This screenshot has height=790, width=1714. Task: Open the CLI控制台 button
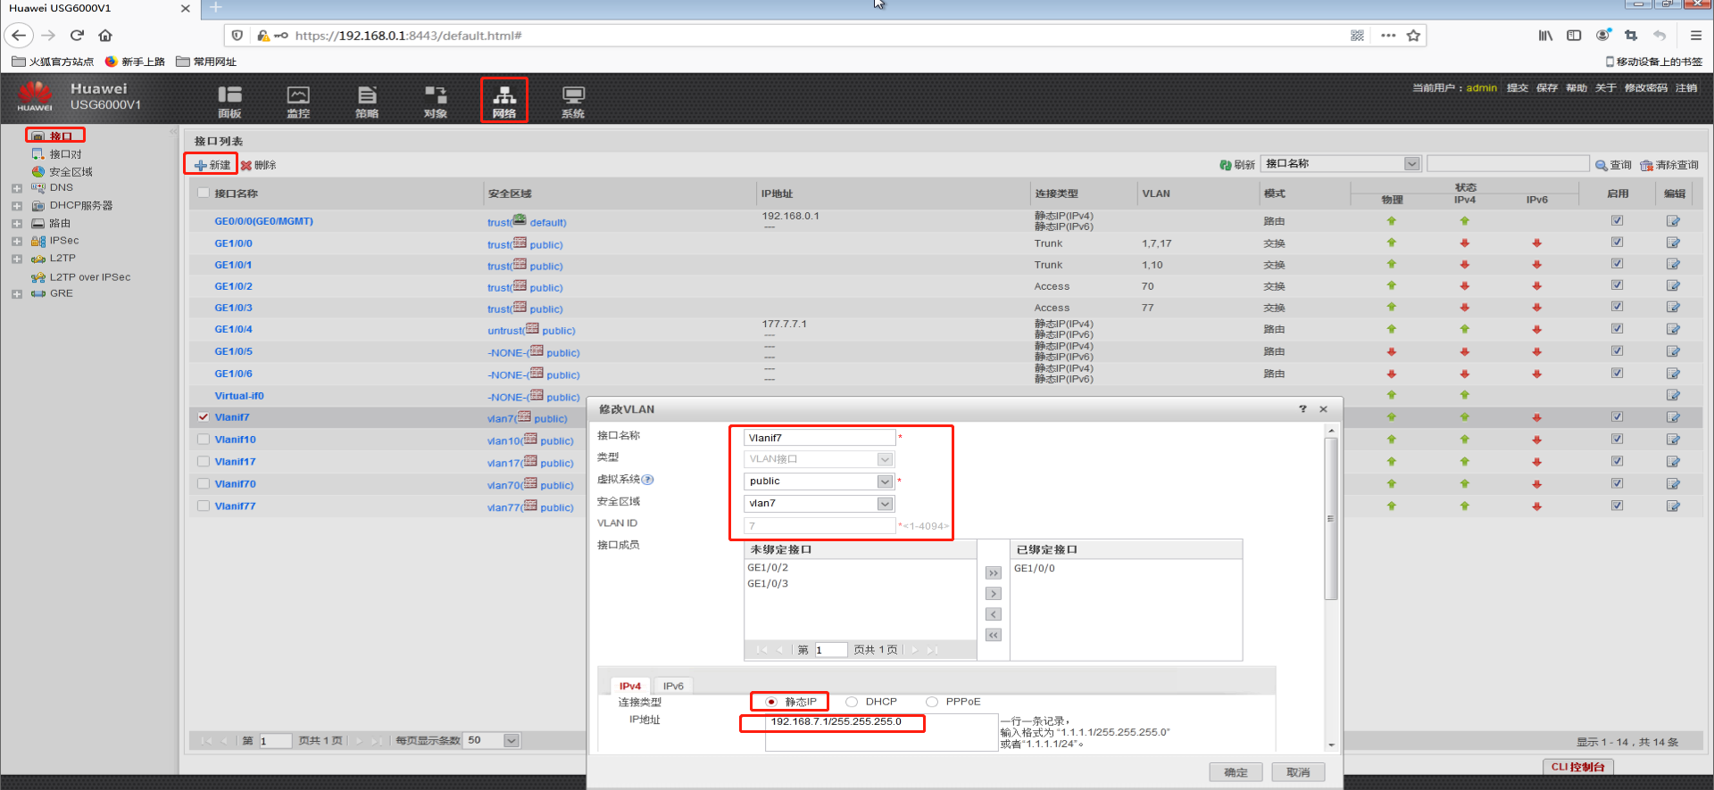1577,767
